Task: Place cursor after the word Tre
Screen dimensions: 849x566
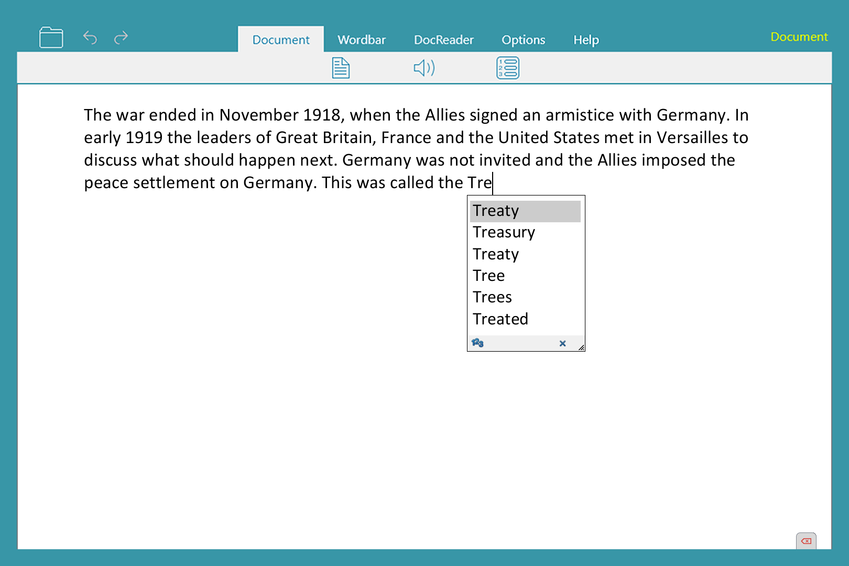Action: tap(493, 183)
